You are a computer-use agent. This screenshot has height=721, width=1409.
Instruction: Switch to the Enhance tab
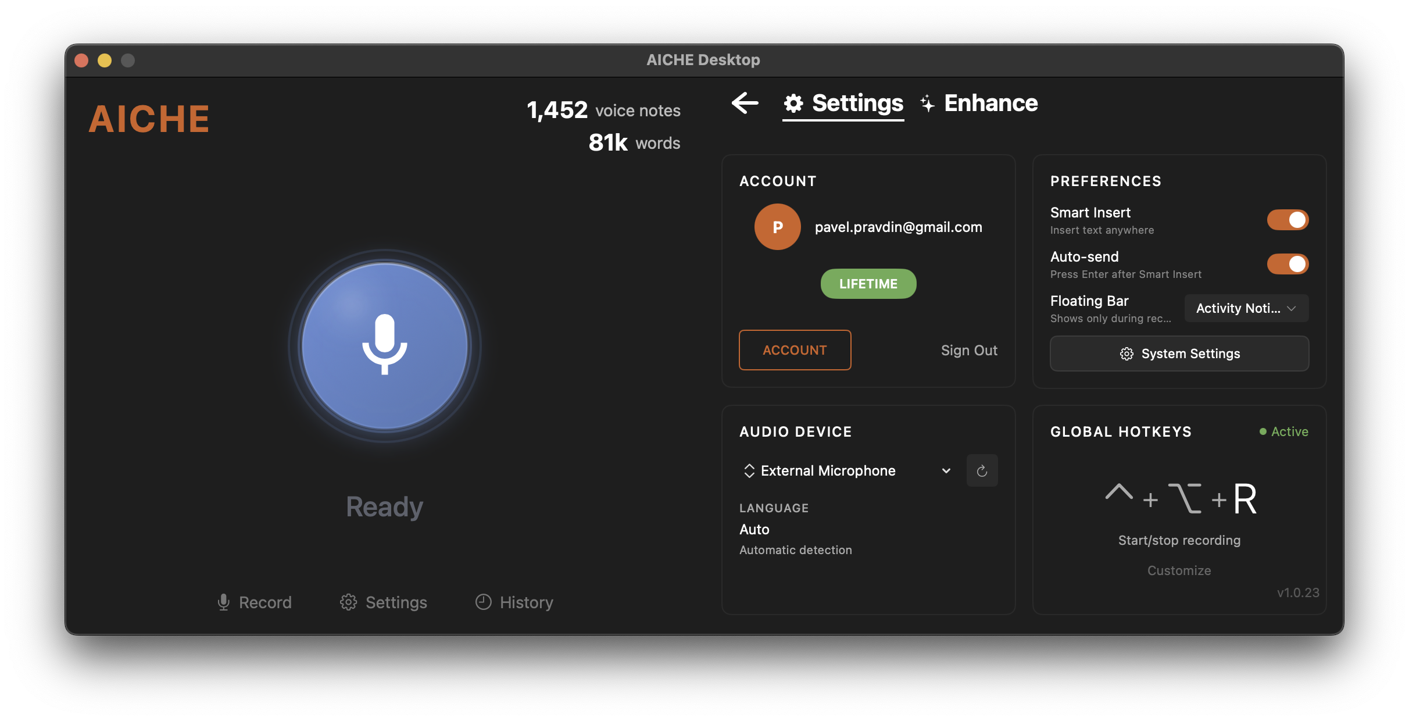click(x=990, y=103)
